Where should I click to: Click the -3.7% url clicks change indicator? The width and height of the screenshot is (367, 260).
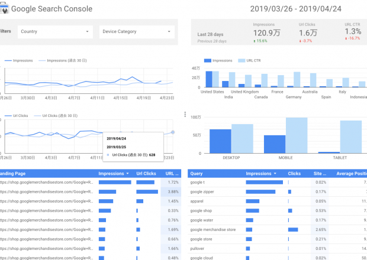point(305,41)
